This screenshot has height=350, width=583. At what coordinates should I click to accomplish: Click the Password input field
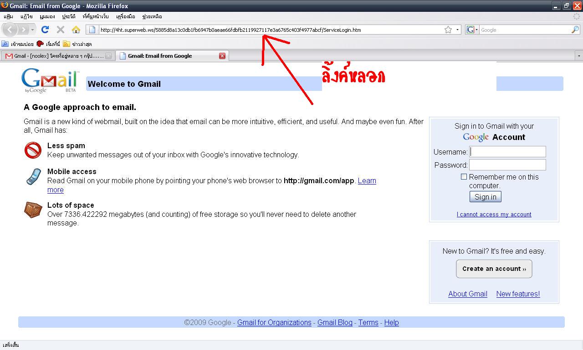507,165
